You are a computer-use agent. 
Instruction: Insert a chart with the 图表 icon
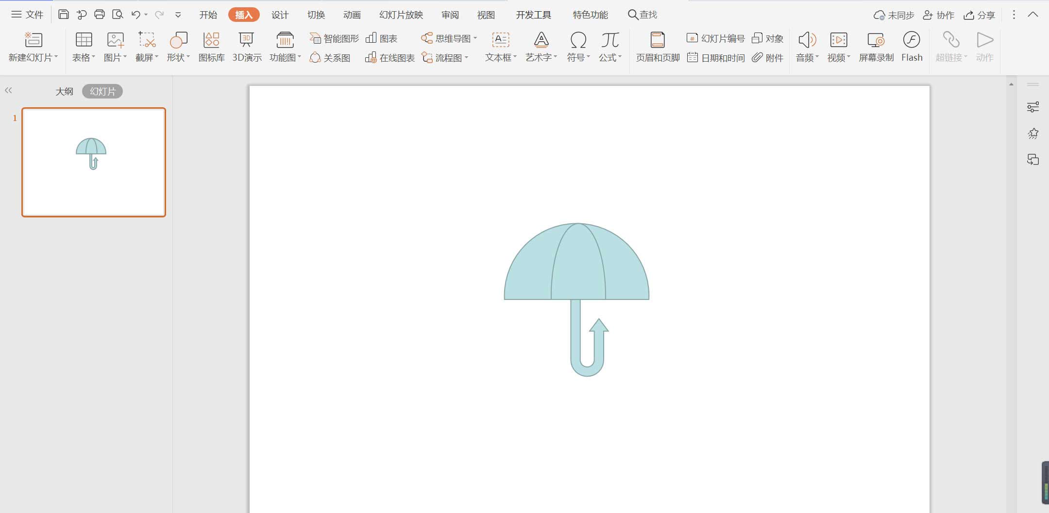tap(382, 38)
